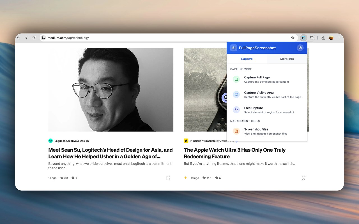Select Capture Full Page mode
The height and width of the screenshot is (224, 359).
coord(267,80)
